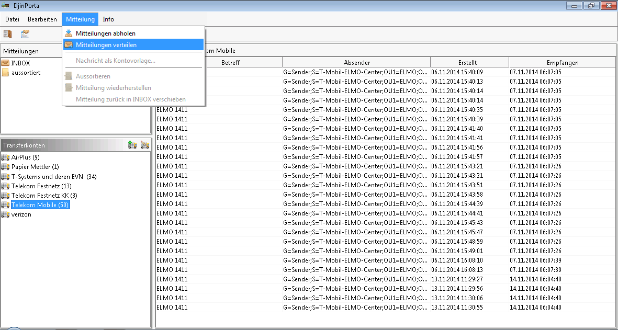Select Telekom Mobile (50) account
The image size is (618, 330).
pos(41,205)
